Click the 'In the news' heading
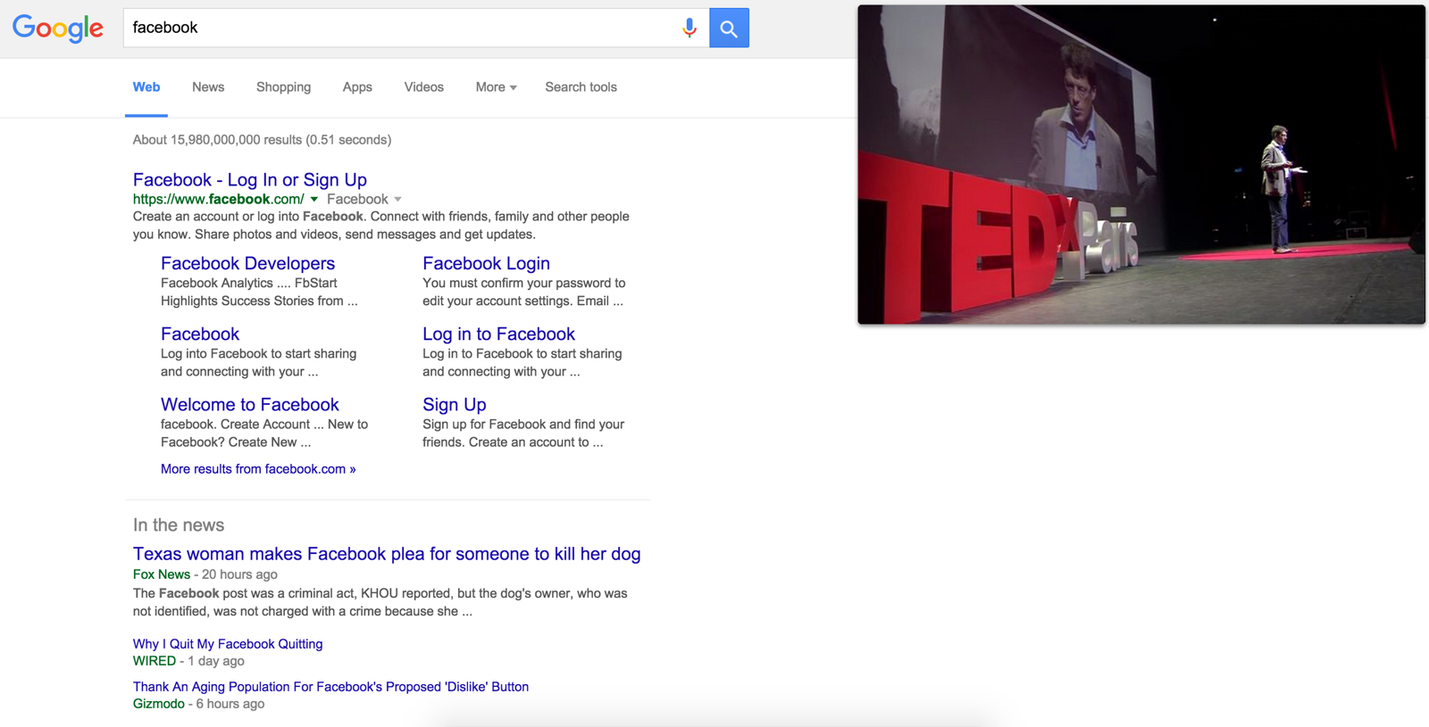The width and height of the screenshot is (1429, 727). (x=179, y=525)
